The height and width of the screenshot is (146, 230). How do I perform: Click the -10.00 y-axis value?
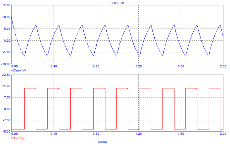click(6, 64)
